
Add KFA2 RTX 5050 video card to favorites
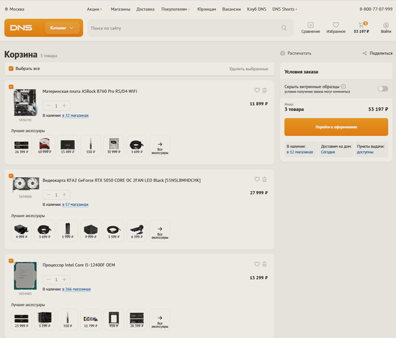click(x=257, y=179)
